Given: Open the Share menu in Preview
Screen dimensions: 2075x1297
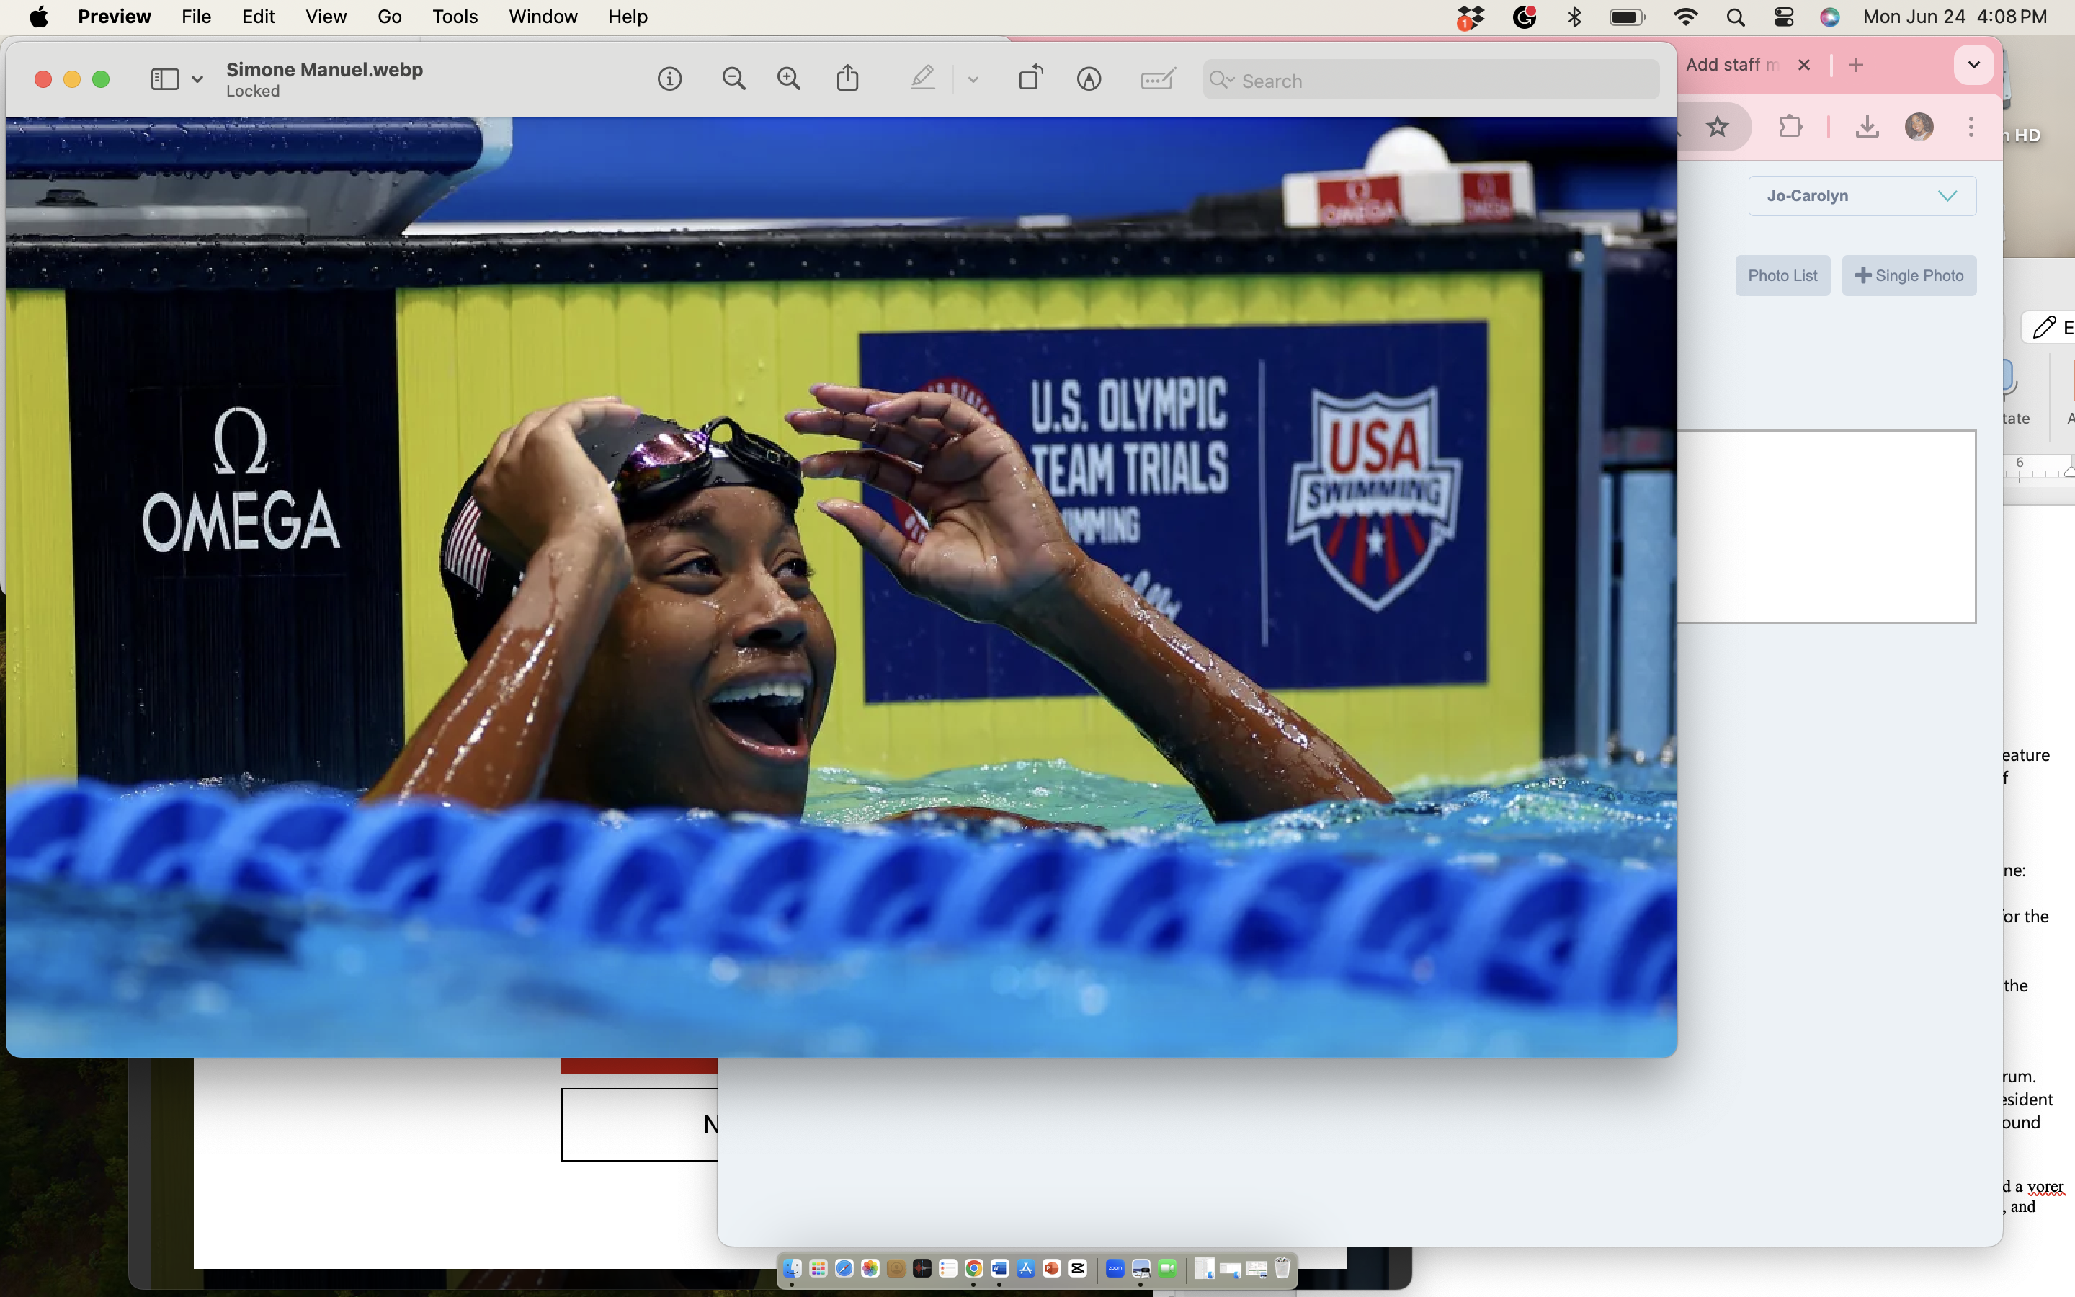Looking at the screenshot, I should tap(848, 78).
